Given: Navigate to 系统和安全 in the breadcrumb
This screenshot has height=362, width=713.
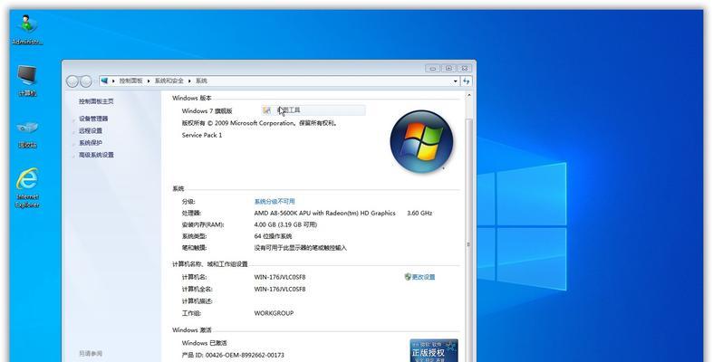Looking at the screenshot, I should 169,81.
